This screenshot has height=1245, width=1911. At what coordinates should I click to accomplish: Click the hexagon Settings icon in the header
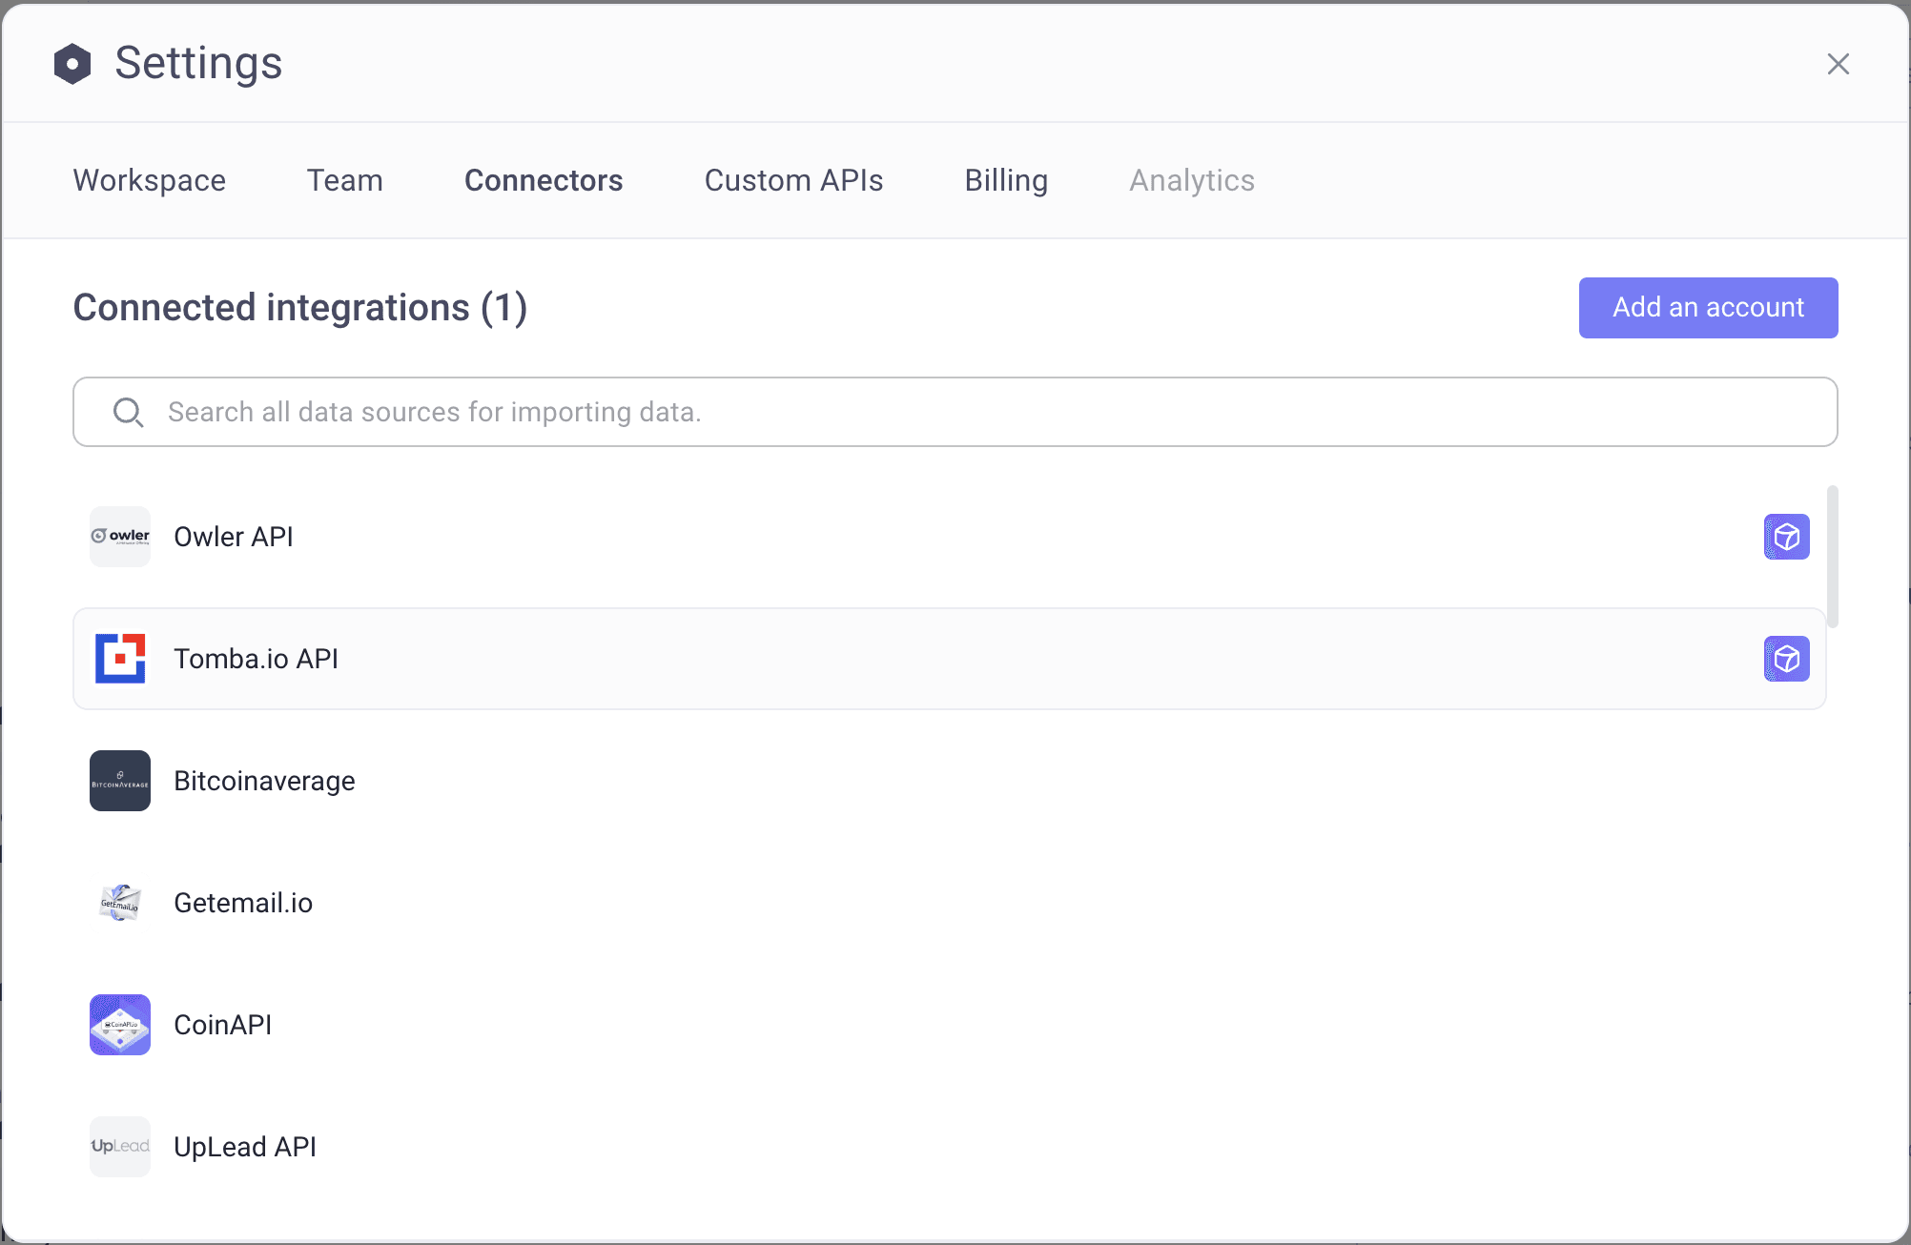point(72,63)
